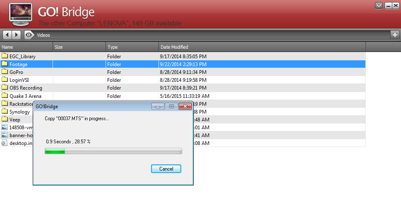Select the Quake 3 Arena folder icon
Screen dimensions: 401x197
[x=5, y=96]
